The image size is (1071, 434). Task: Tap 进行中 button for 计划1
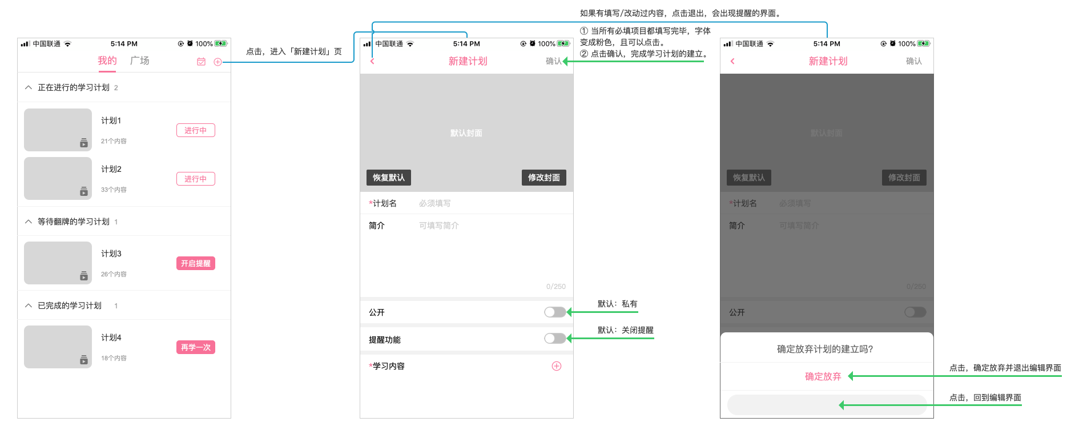[196, 130]
